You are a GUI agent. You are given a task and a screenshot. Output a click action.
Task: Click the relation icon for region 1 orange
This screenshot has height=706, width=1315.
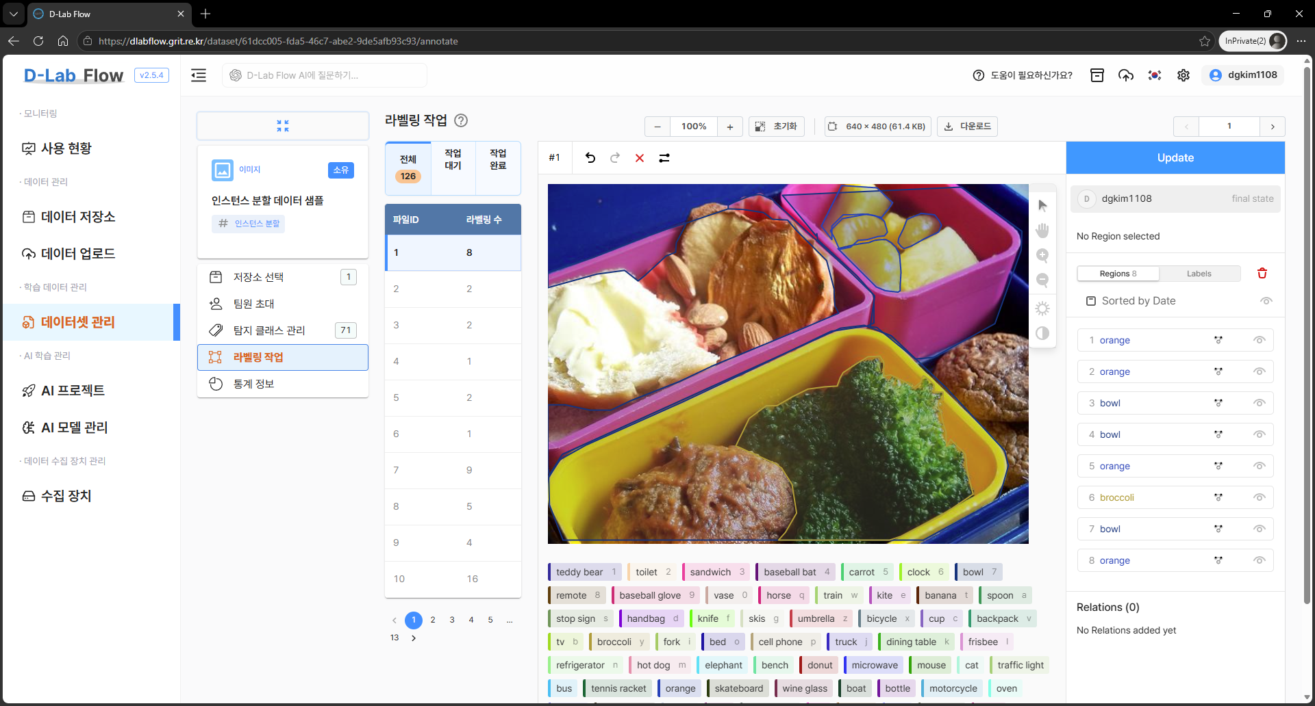[x=1218, y=340]
